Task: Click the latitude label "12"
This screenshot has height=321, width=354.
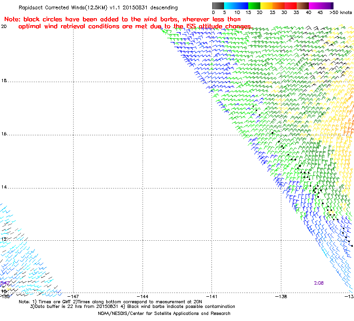Action: [x=4, y=239]
